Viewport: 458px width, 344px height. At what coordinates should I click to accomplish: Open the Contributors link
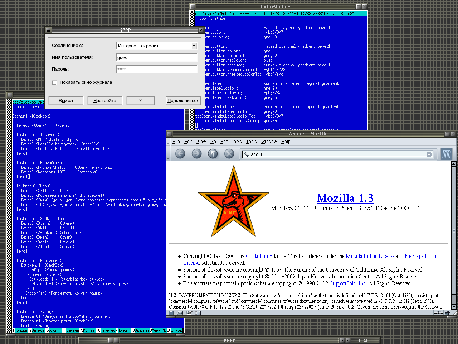point(259,256)
